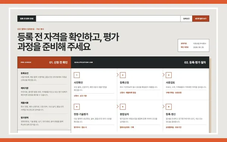Click the chevron arrow before step 3

163,75
